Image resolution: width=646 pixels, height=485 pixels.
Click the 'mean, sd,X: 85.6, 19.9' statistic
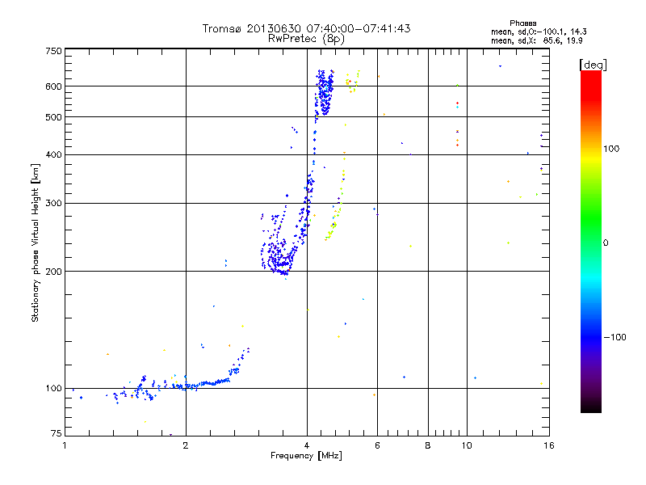point(537,40)
